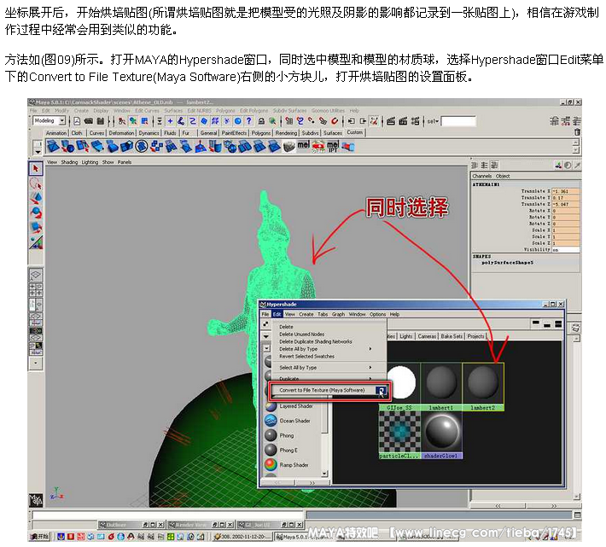Click the Open Scene folder icon
606x547 pixels.
point(89,121)
